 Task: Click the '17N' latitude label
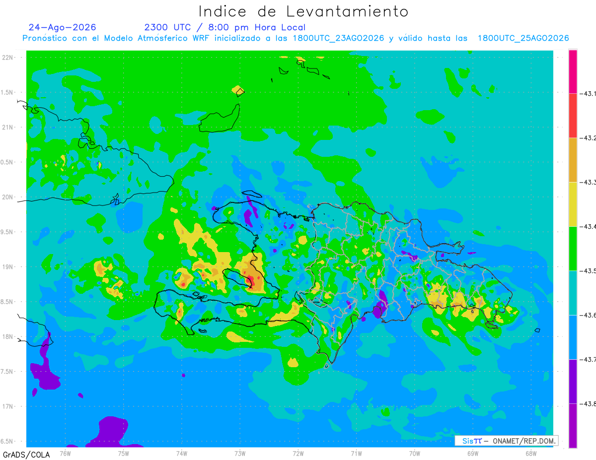click(8, 406)
